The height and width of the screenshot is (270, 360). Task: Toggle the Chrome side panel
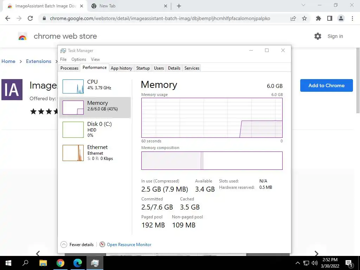330,18
